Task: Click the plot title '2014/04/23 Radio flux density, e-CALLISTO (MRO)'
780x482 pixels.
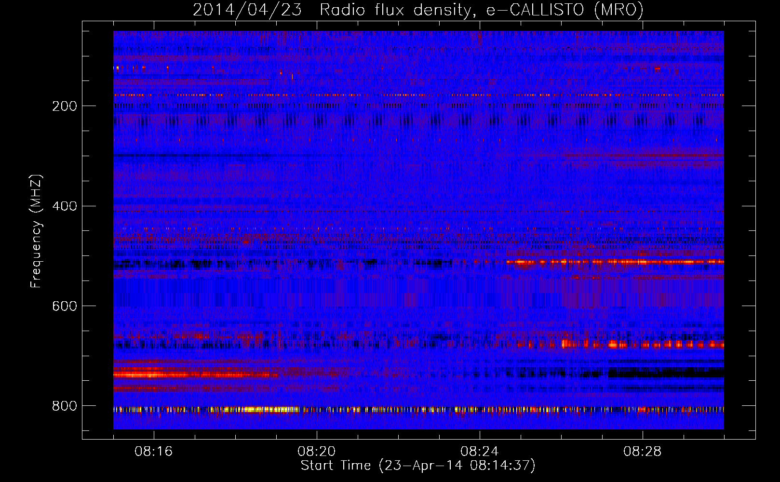Action: (x=418, y=10)
